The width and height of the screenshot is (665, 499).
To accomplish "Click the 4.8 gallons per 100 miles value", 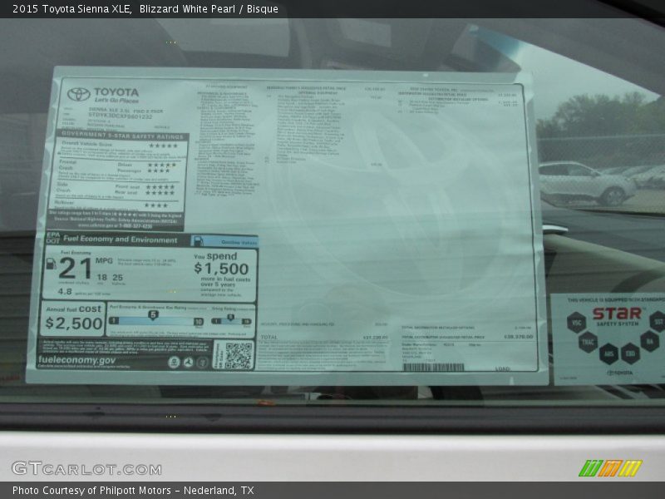I will 65,292.
